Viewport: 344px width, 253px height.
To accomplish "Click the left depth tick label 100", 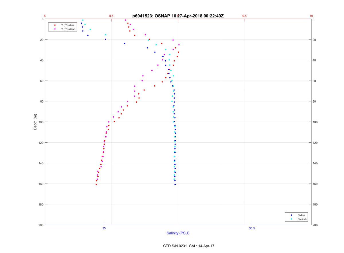I will tap(41, 122).
